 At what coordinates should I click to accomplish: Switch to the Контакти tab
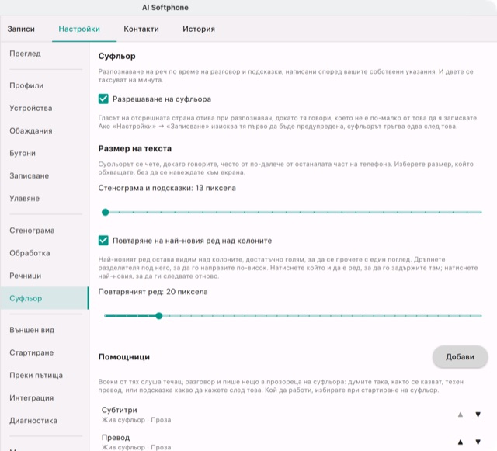[141, 29]
